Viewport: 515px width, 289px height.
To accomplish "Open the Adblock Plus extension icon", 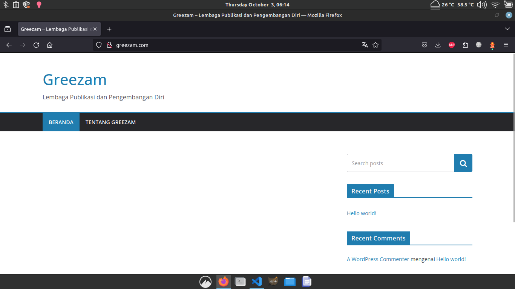I will click(x=452, y=45).
